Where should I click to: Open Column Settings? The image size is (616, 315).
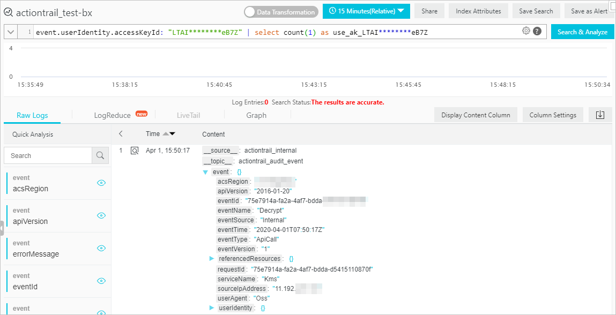click(x=553, y=115)
